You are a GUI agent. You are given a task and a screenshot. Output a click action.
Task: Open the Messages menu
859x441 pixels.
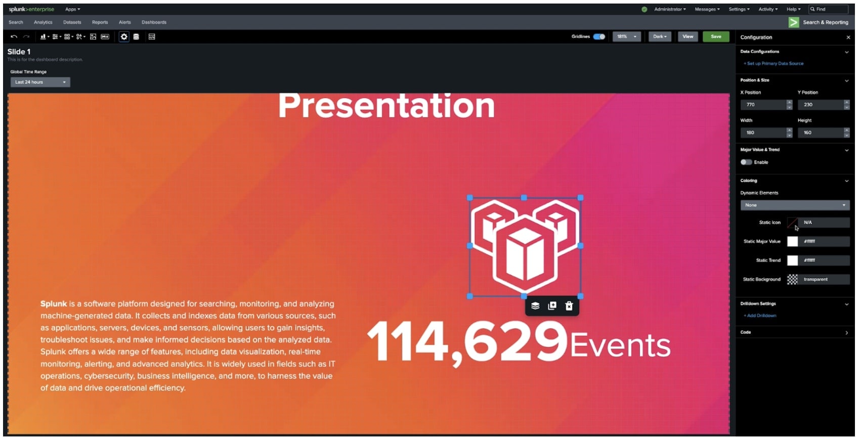pyautogui.click(x=707, y=9)
